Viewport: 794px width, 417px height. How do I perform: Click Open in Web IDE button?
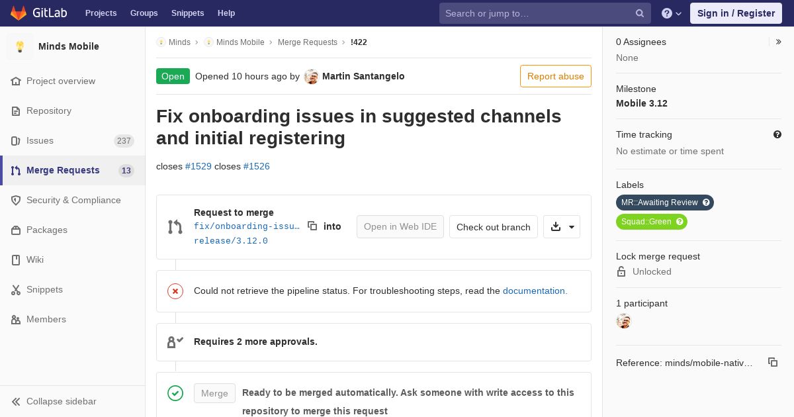pyautogui.click(x=400, y=226)
